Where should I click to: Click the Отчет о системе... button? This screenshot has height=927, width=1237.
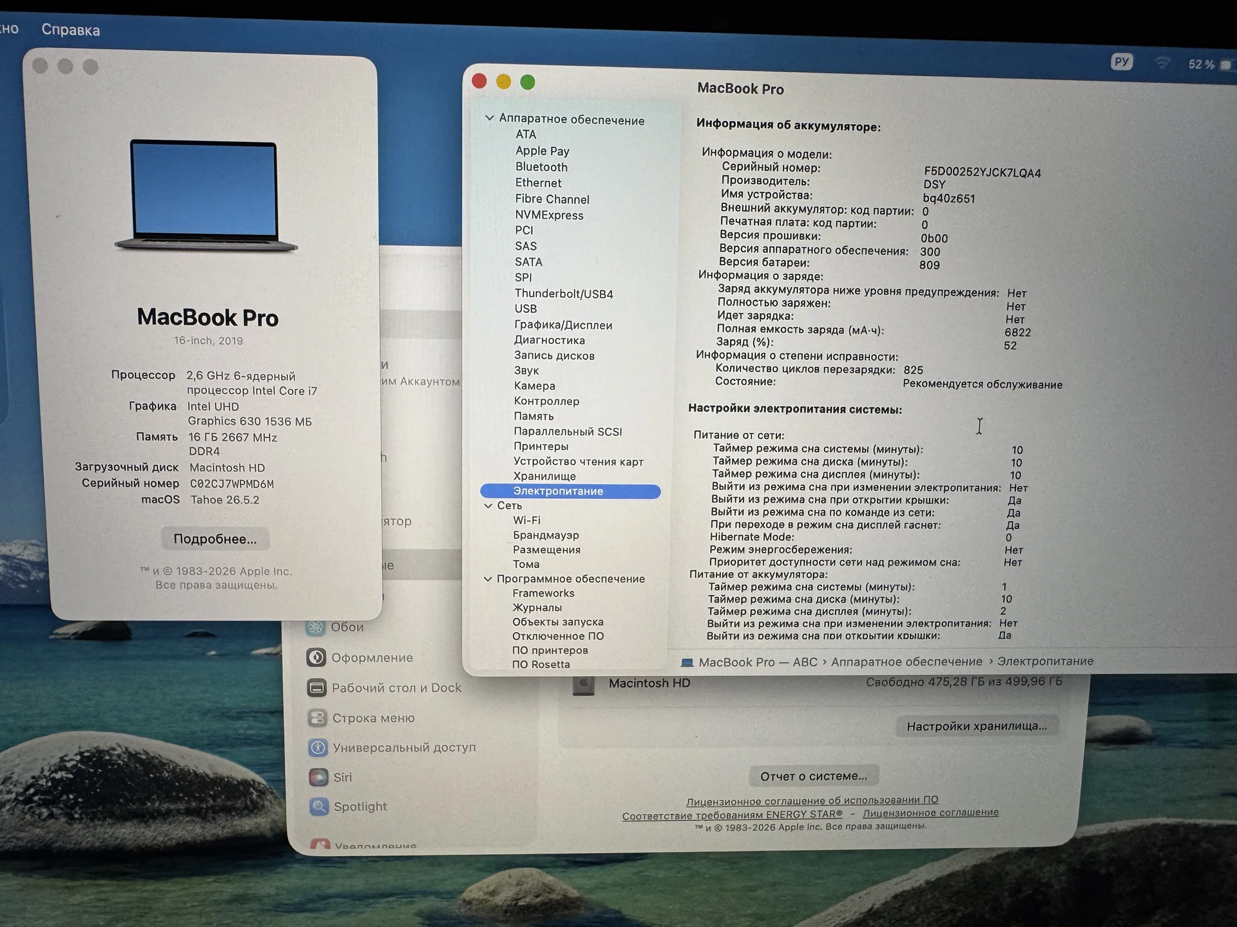pos(814,776)
